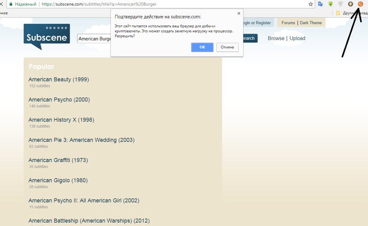Open the other bookmarks folder
Screen dimensions: 368x226
point(351,13)
